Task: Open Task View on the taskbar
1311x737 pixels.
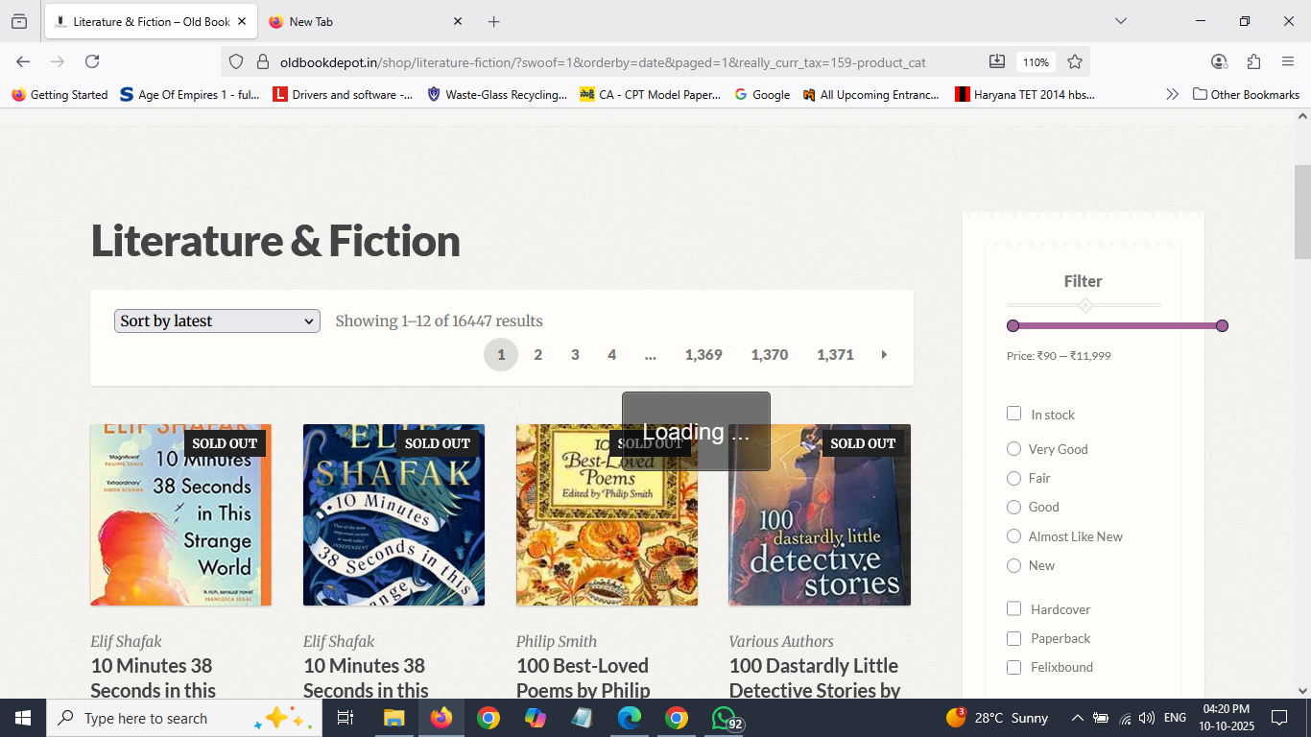Action: point(346,718)
